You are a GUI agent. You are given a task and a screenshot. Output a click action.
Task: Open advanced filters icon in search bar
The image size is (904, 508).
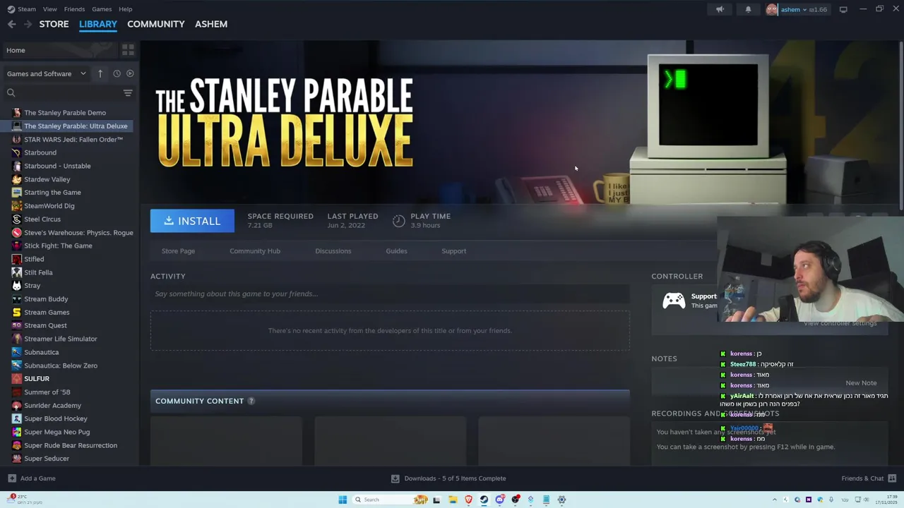coord(128,92)
